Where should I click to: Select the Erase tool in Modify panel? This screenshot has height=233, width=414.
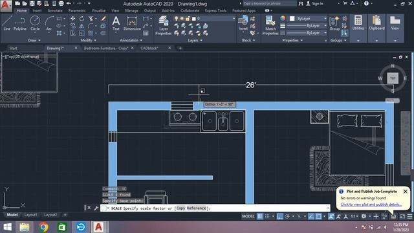click(x=103, y=19)
